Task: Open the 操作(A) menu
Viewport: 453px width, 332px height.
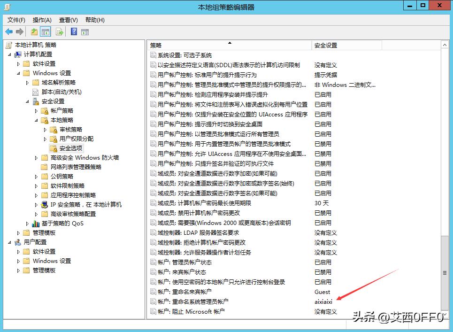Action: coord(42,20)
